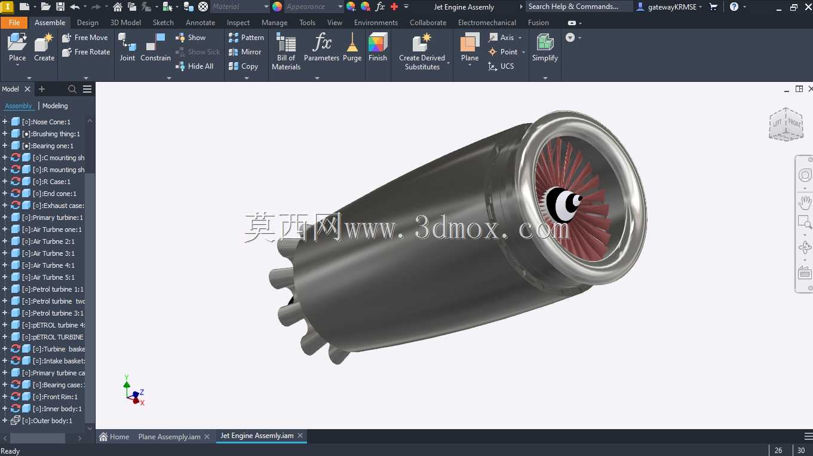Click the Search Help & Commands field
Screen dimensions: 813x456
(579, 7)
